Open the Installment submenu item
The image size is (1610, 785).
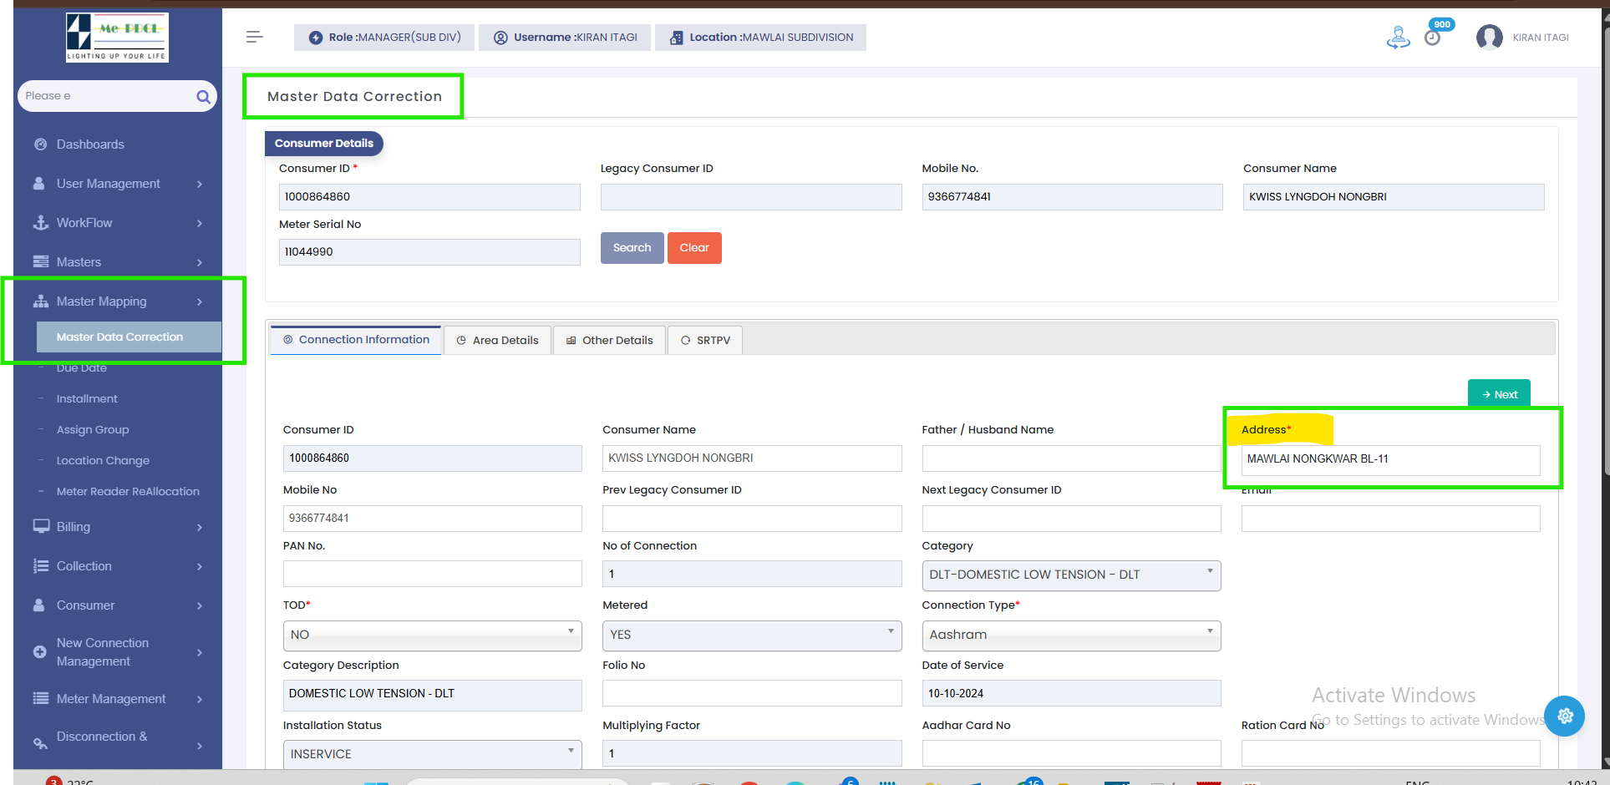coord(87,398)
